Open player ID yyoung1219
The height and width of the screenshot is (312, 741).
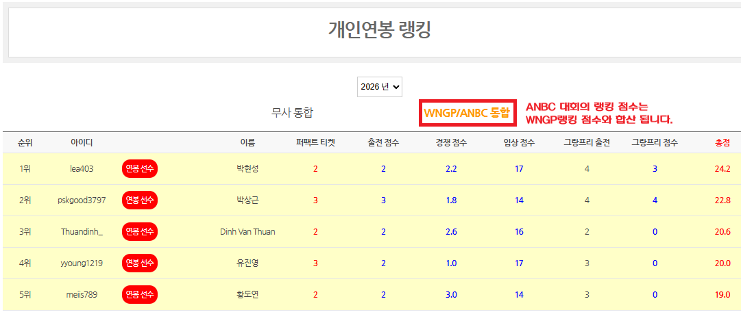(x=82, y=263)
